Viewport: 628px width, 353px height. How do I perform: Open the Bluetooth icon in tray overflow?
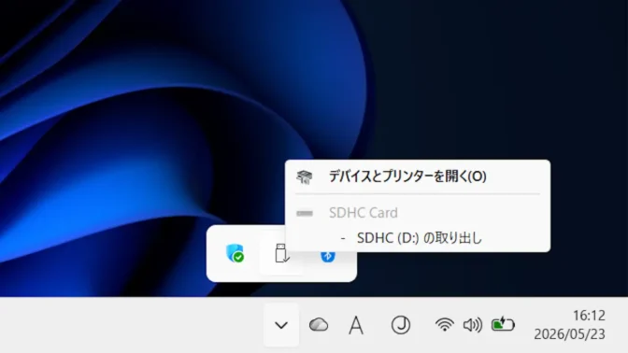coord(328,256)
